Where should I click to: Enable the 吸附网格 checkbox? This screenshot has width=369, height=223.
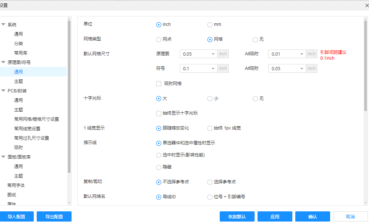click(x=159, y=84)
